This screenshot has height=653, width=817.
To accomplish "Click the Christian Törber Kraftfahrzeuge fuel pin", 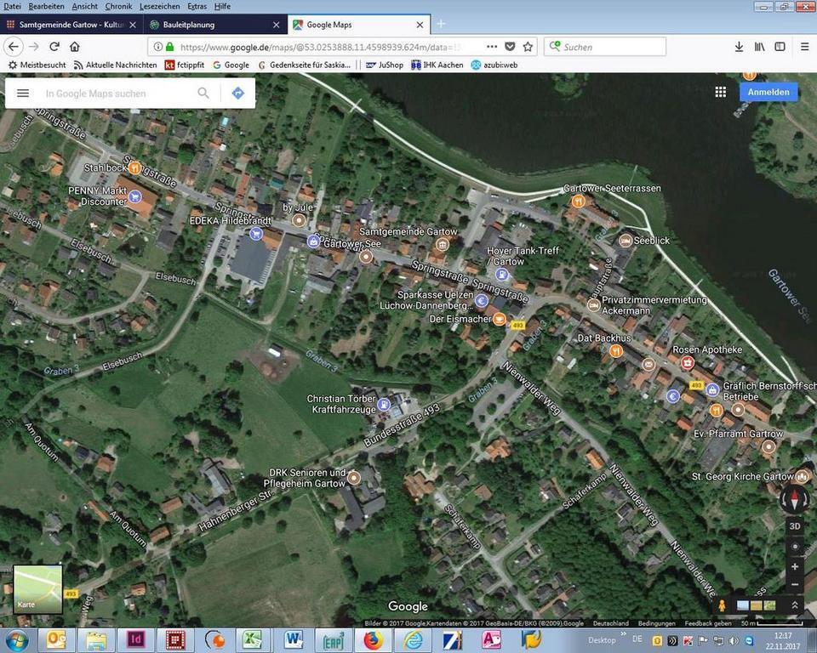I will [384, 404].
